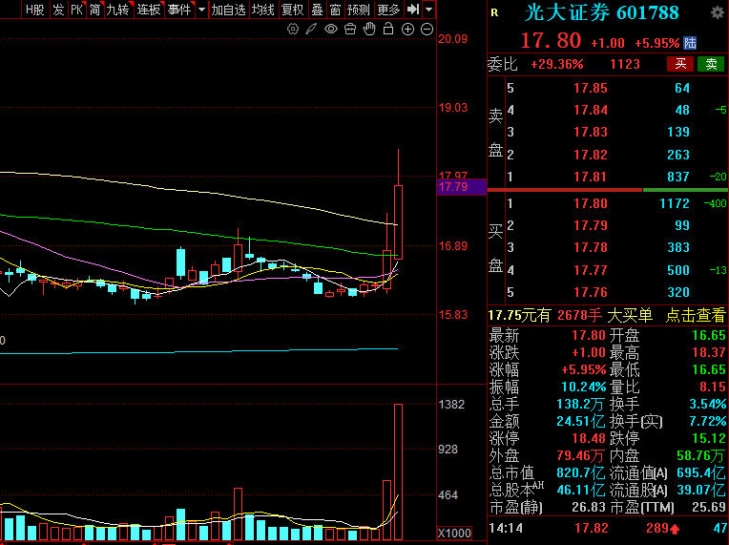729x545 pixels.
Task: Select sell level 2 price 17.82
Action: (x=591, y=155)
